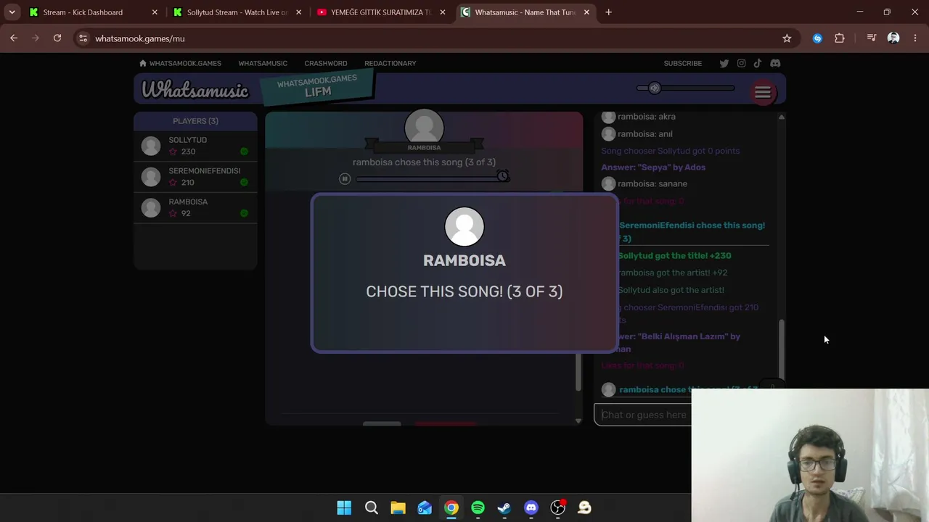Image resolution: width=929 pixels, height=522 pixels.
Task: Adjust the volume slider knob
Action: (x=654, y=88)
